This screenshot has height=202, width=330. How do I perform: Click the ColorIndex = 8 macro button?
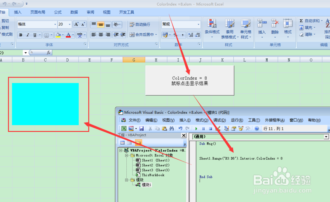point(190,81)
